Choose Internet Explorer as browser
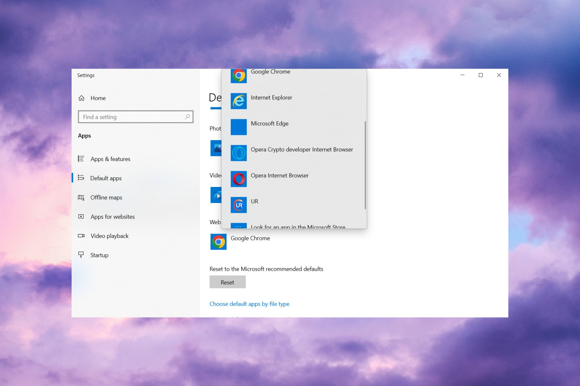The width and height of the screenshot is (580, 386). pyautogui.click(x=294, y=101)
